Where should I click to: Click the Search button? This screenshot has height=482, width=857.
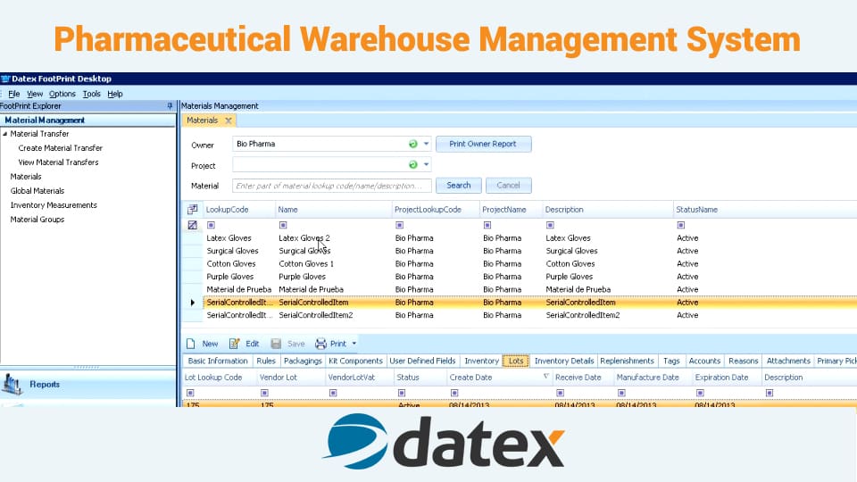[459, 186]
